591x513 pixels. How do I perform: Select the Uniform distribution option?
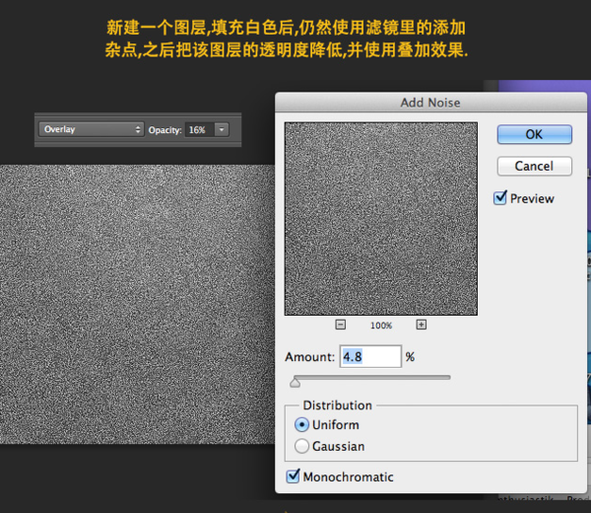[x=301, y=424]
